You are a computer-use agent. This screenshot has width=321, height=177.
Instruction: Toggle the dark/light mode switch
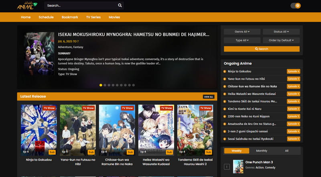pos(295,6)
